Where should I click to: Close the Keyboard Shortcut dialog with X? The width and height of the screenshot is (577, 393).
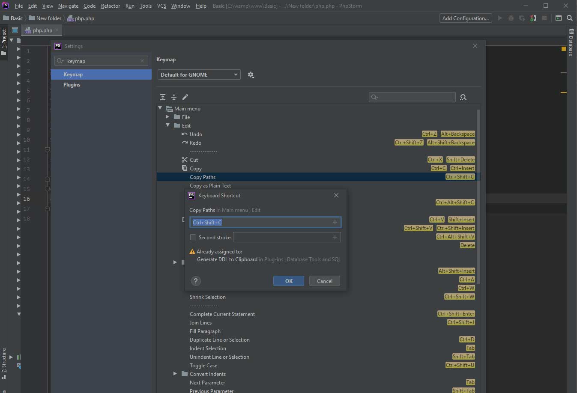(336, 195)
